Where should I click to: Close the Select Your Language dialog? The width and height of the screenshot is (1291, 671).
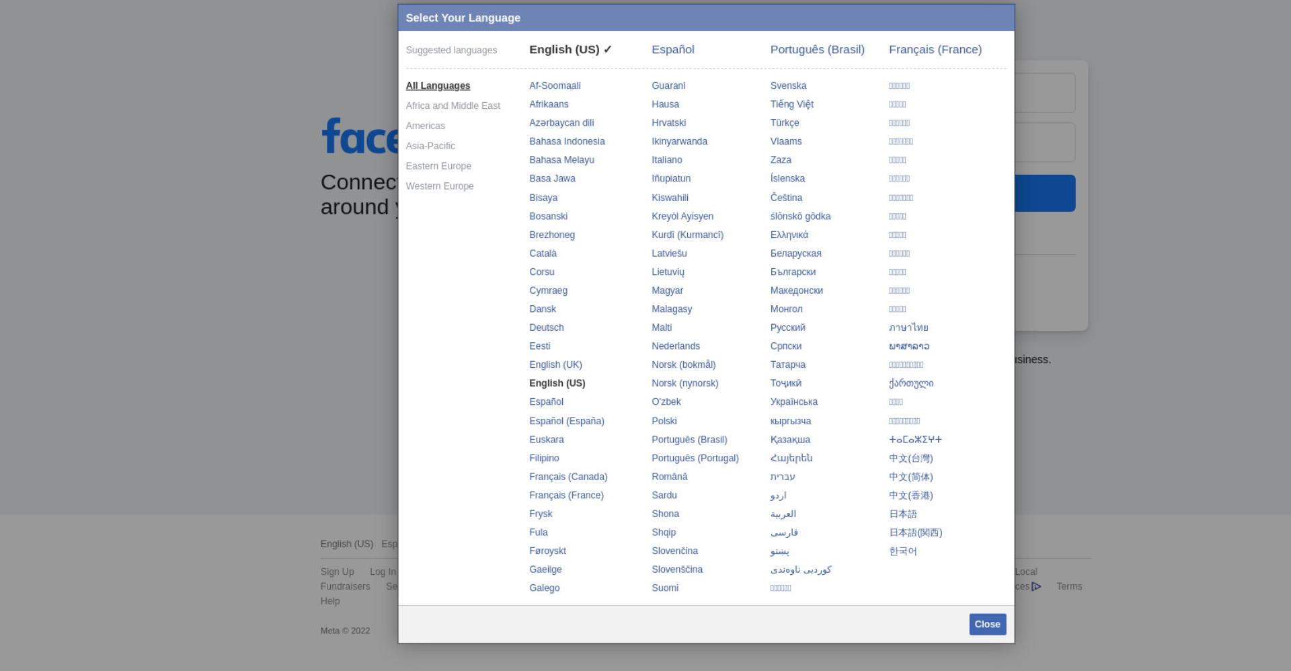point(987,624)
